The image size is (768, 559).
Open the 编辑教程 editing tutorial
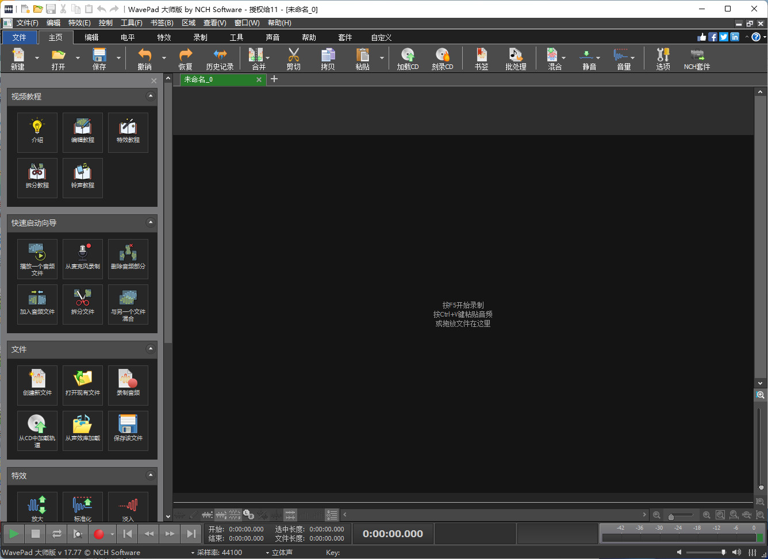click(x=83, y=132)
